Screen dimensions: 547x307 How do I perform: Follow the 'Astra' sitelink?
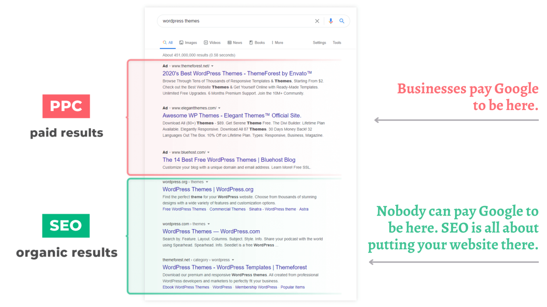304,209
